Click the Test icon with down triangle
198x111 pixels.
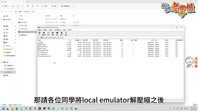point(48,33)
